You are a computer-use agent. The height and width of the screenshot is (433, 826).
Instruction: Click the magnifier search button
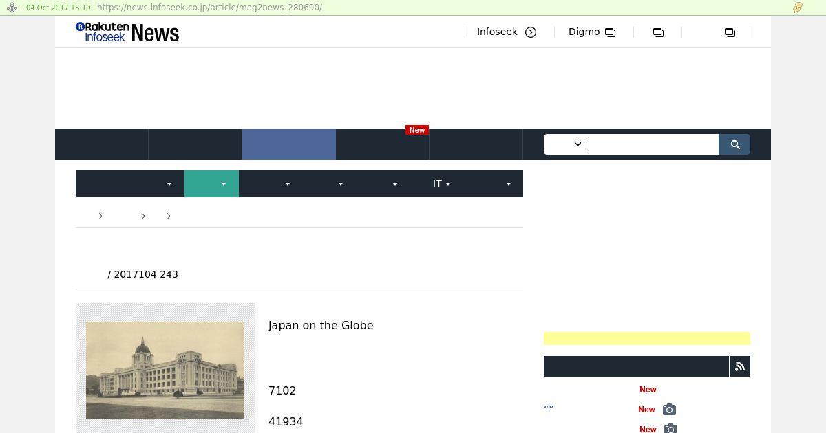(734, 144)
